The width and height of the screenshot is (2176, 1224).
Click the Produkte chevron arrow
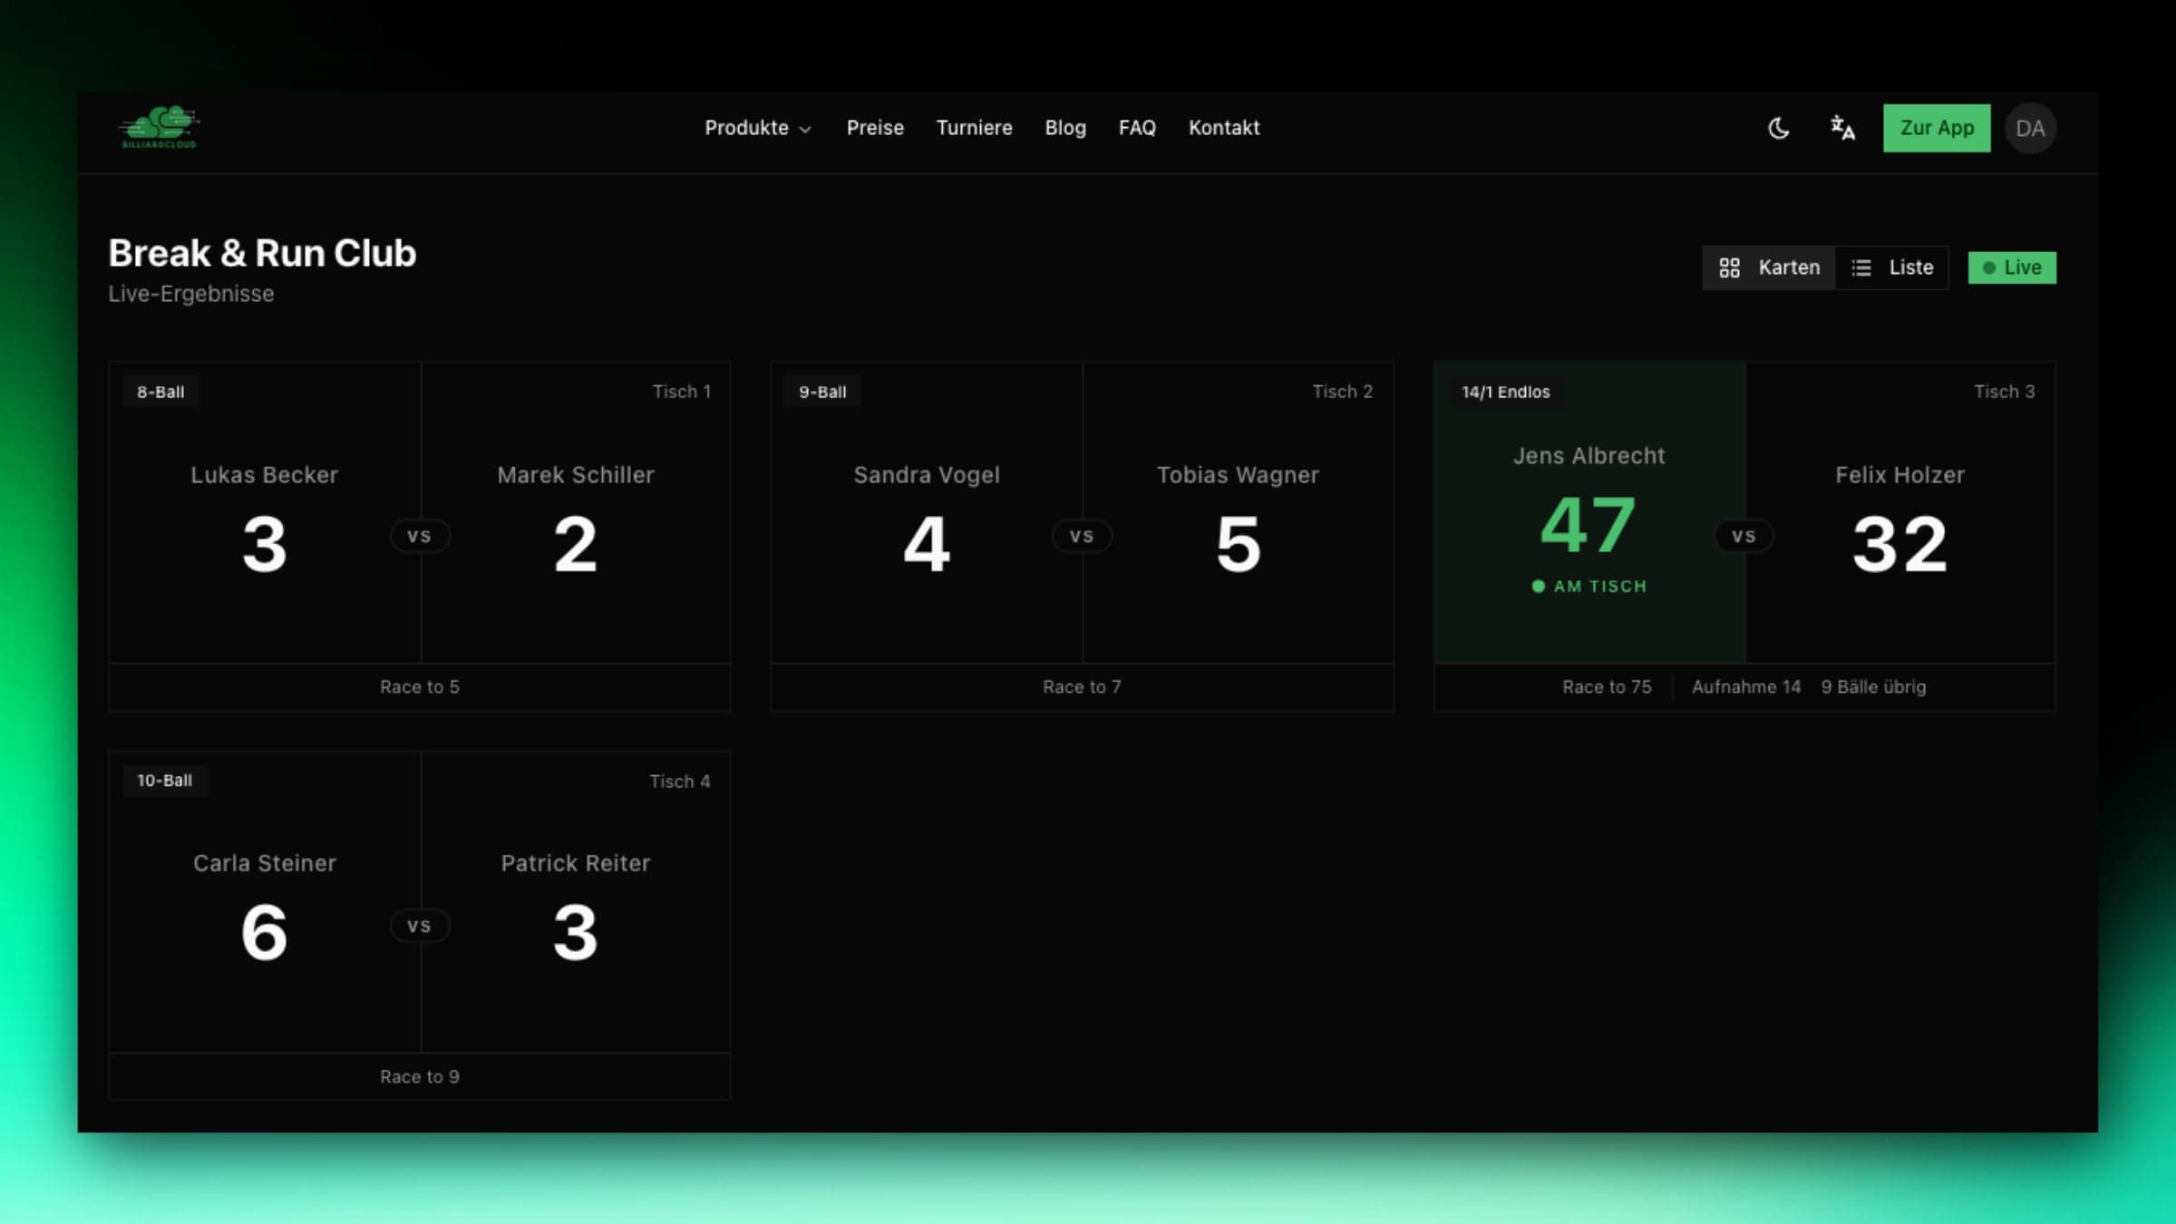pyautogui.click(x=805, y=130)
